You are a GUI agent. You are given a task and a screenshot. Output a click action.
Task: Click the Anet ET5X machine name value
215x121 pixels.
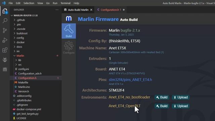pyautogui.click(x=117, y=48)
